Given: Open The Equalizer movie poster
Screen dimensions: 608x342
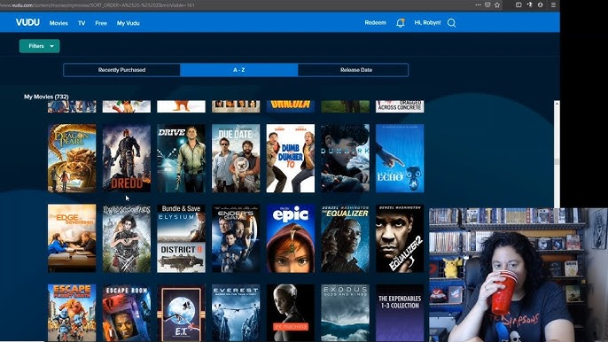Looking at the screenshot, I should click(345, 238).
